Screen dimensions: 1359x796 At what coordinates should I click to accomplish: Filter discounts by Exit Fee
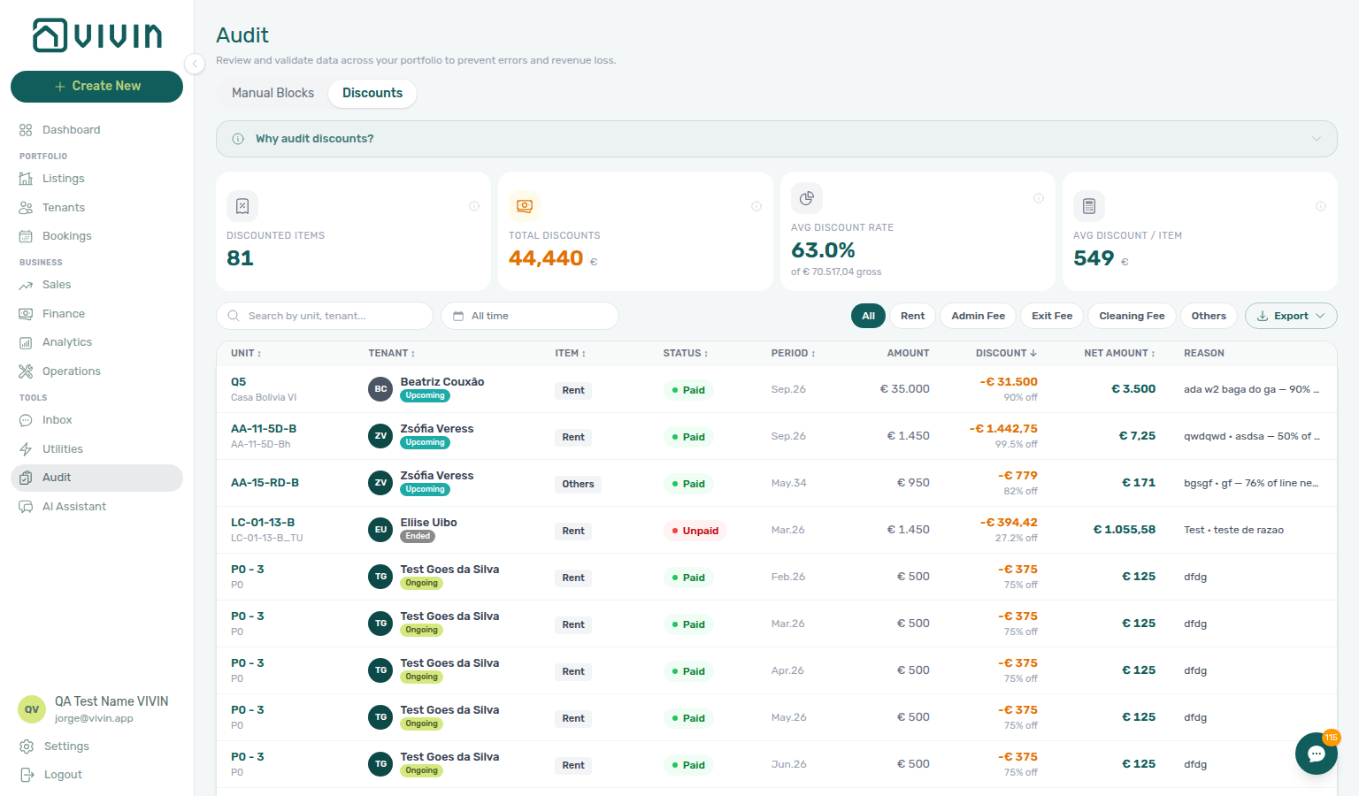point(1052,316)
